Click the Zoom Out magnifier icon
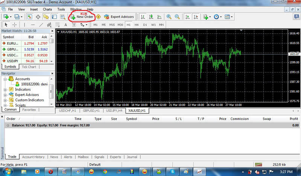Viewport: 301px width, 176px height. 177,17
